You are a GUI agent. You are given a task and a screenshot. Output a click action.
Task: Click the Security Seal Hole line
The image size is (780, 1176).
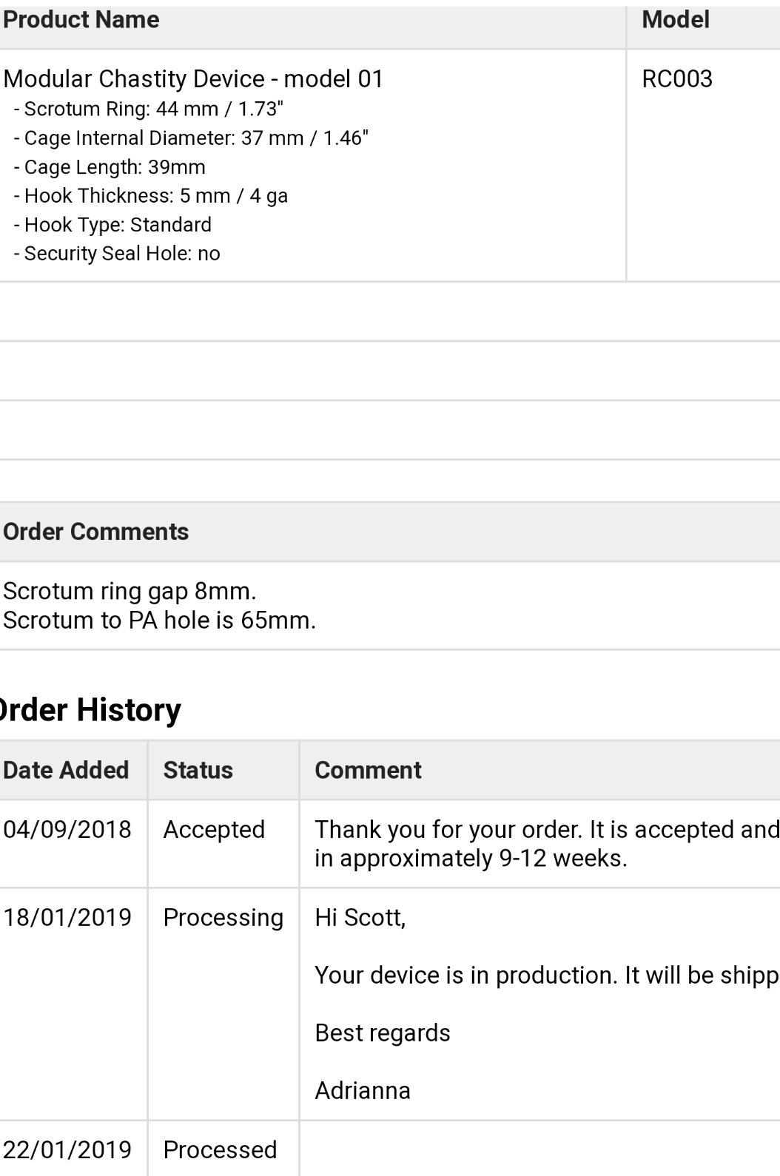117,254
